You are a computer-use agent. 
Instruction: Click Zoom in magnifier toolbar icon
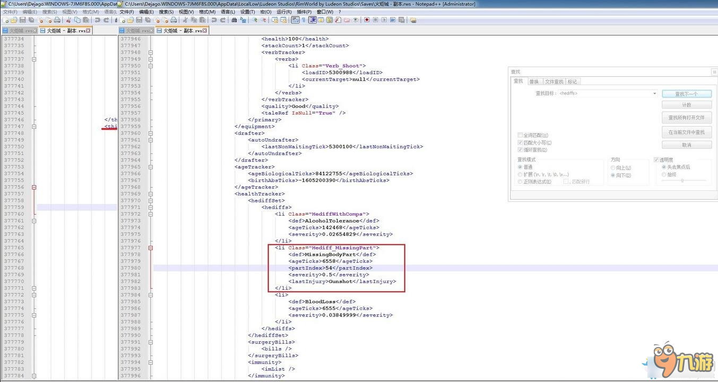point(254,20)
